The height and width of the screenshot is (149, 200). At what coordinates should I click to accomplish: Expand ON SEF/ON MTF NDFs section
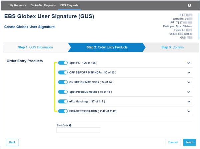(189, 82)
